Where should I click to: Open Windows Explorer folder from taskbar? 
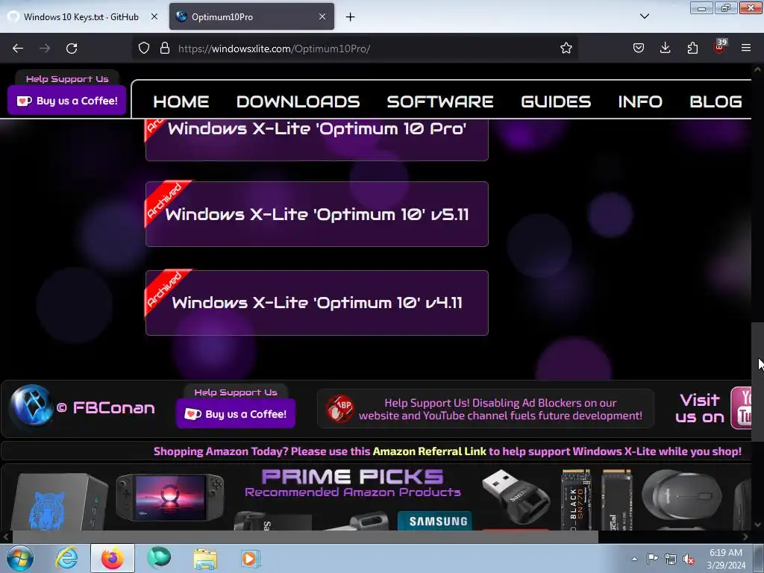[x=205, y=558]
